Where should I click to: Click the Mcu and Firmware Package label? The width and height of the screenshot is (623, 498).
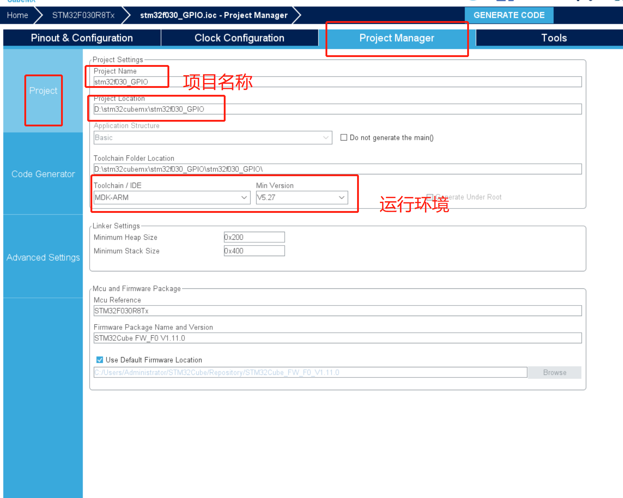coord(137,288)
